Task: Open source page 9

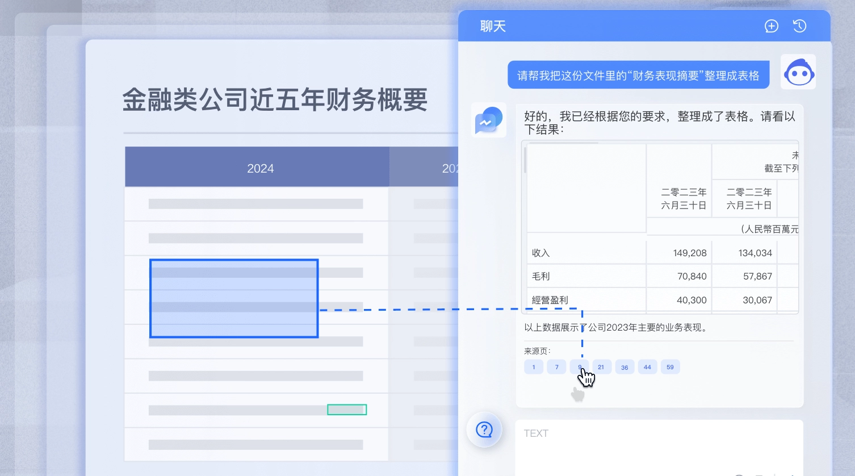Action: point(579,367)
